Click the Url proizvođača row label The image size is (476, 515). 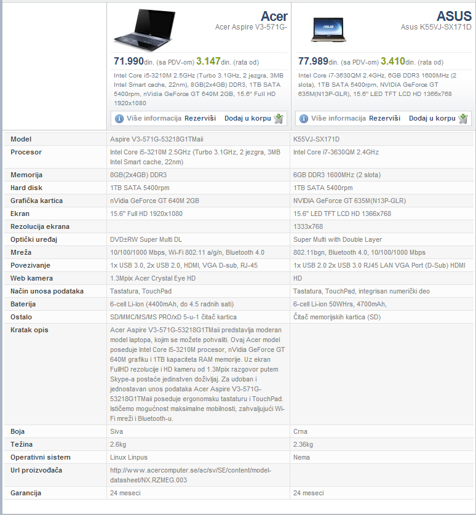(x=36, y=470)
